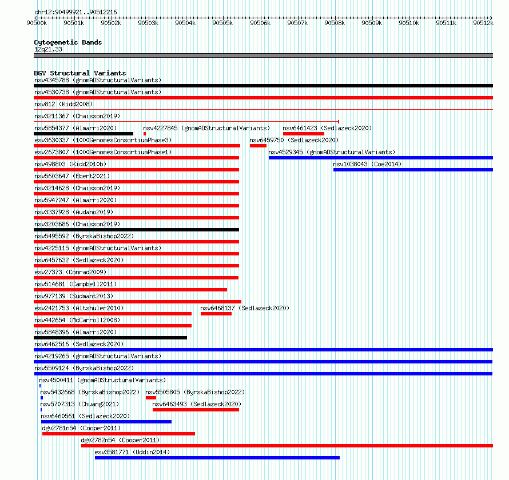Click the chr12:90499921..90512216 coordinate text

(x=75, y=12)
